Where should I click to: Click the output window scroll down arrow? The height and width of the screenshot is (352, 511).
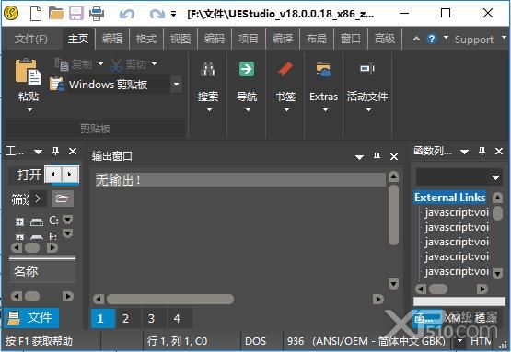(393, 284)
